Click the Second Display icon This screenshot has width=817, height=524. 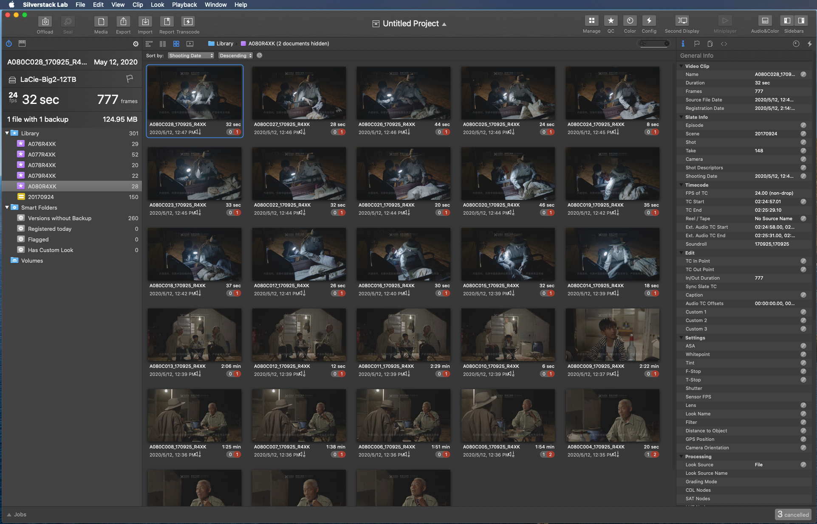click(682, 21)
